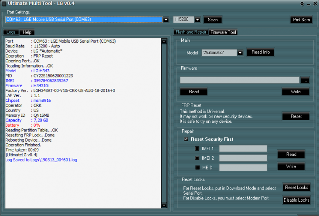The height and width of the screenshot is (216, 319).
Task: Click the Firmware Read button
Action: [x=194, y=92]
